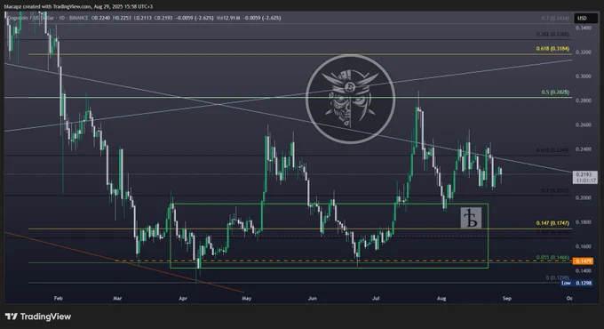604x329 pixels.
Task: Click the 0.3200 price axis label
Action: pos(584,52)
